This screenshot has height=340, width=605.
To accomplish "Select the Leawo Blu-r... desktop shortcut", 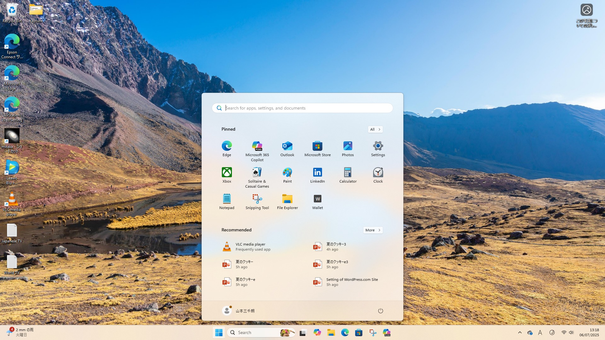I will coord(12,172).
